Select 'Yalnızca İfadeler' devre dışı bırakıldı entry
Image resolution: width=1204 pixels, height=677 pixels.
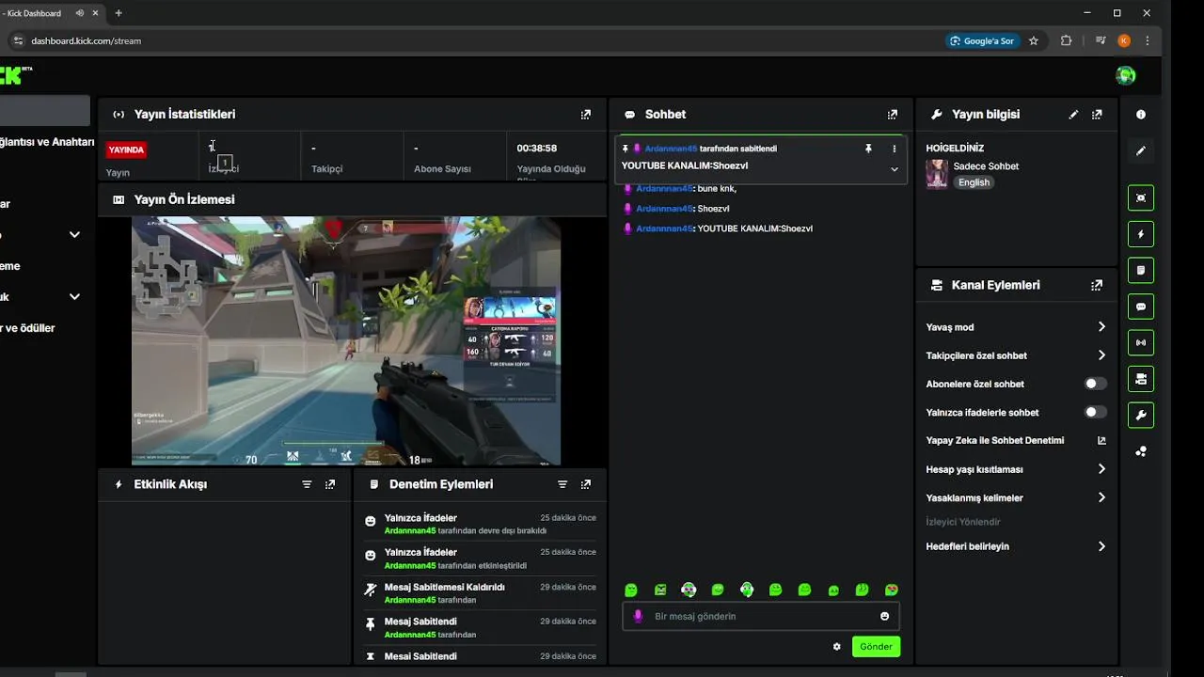point(480,524)
